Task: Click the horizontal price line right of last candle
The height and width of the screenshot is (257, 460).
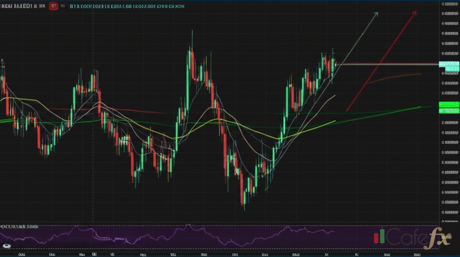Action: click(x=389, y=64)
